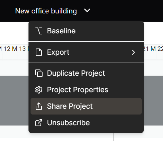Click the New office building project title
Screen dimensions: 163x141
[46, 11]
